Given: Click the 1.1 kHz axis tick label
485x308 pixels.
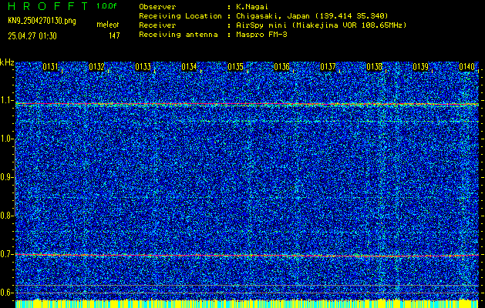Looking at the screenshot, I should click(x=7, y=100).
